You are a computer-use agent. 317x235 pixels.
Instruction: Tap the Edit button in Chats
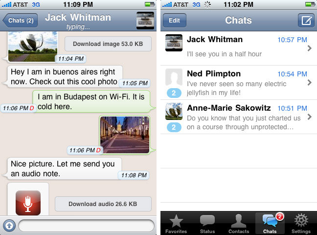(x=175, y=21)
